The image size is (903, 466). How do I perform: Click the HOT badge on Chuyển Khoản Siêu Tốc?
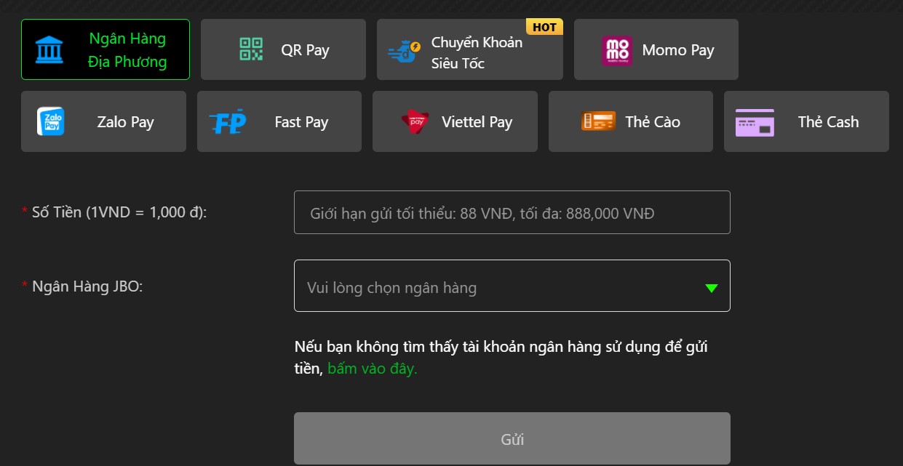[x=544, y=26]
